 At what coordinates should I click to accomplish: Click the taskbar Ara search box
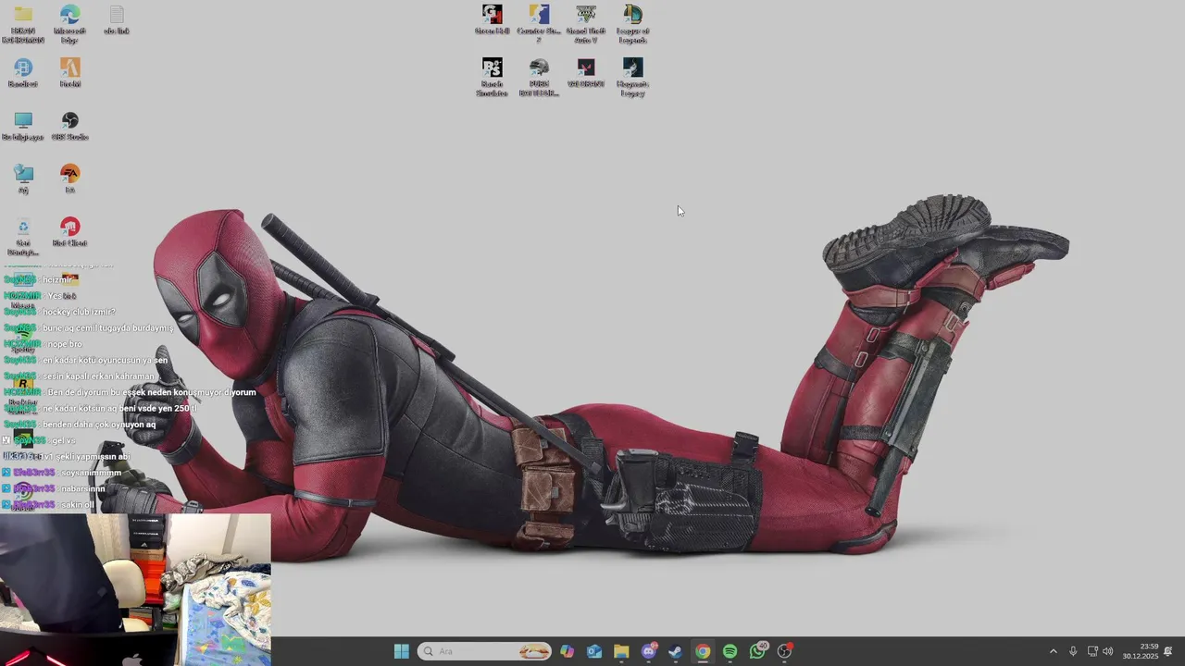pyautogui.click(x=484, y=651)
